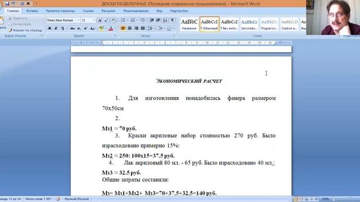Click the Format Painter (Формат по образцу)
This screenshot has height=202, width=360.
pyautogui.click(x=25, y=30)
